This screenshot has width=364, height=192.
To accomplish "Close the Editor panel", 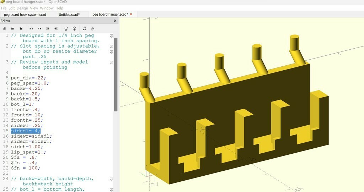I will (x=115, y=21).
